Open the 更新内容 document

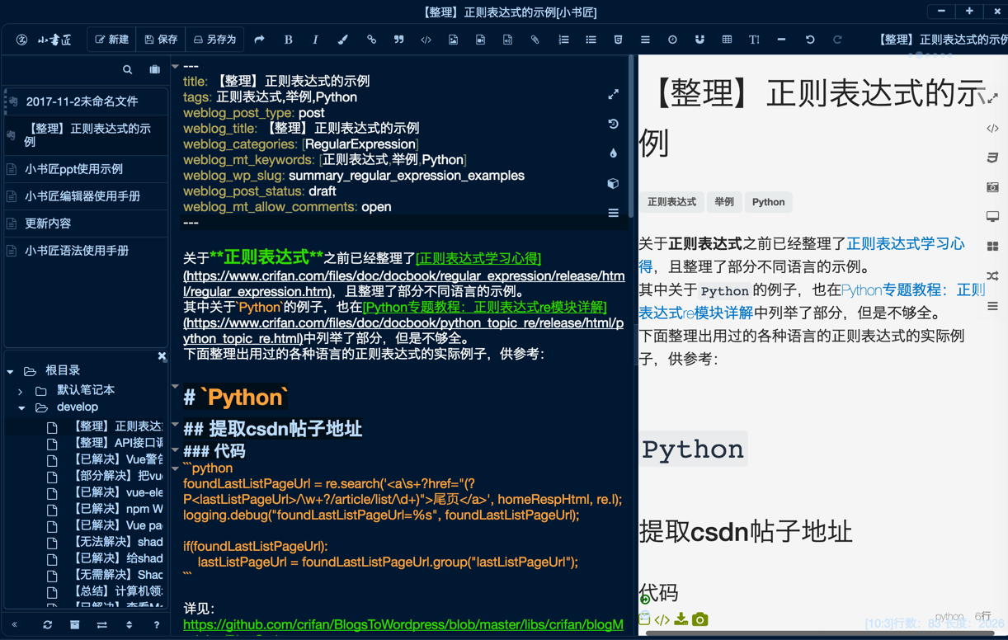[x=86, y=224]
